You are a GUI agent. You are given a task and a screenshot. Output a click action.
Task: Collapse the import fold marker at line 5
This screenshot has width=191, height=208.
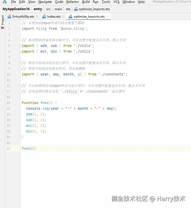tap(20, 46)
